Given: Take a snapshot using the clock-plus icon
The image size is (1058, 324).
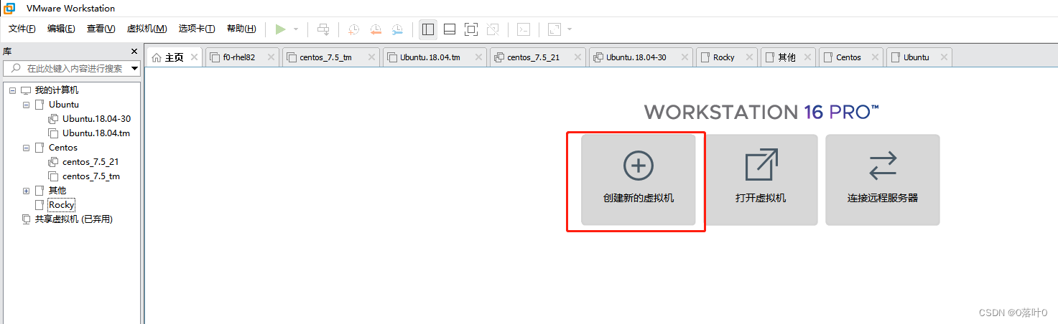Looking at the screenshot, I should click(x=354, y=29).
